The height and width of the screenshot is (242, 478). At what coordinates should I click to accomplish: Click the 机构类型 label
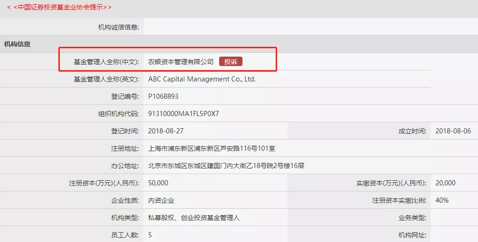[125, 218]
